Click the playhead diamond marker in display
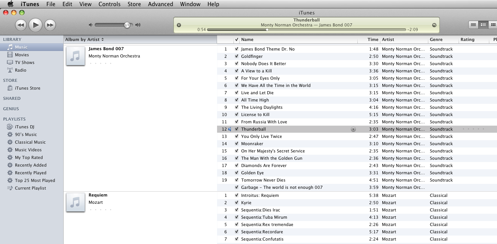Image resolution: width=497 pixels, height=244 pixels. (267, 29)
